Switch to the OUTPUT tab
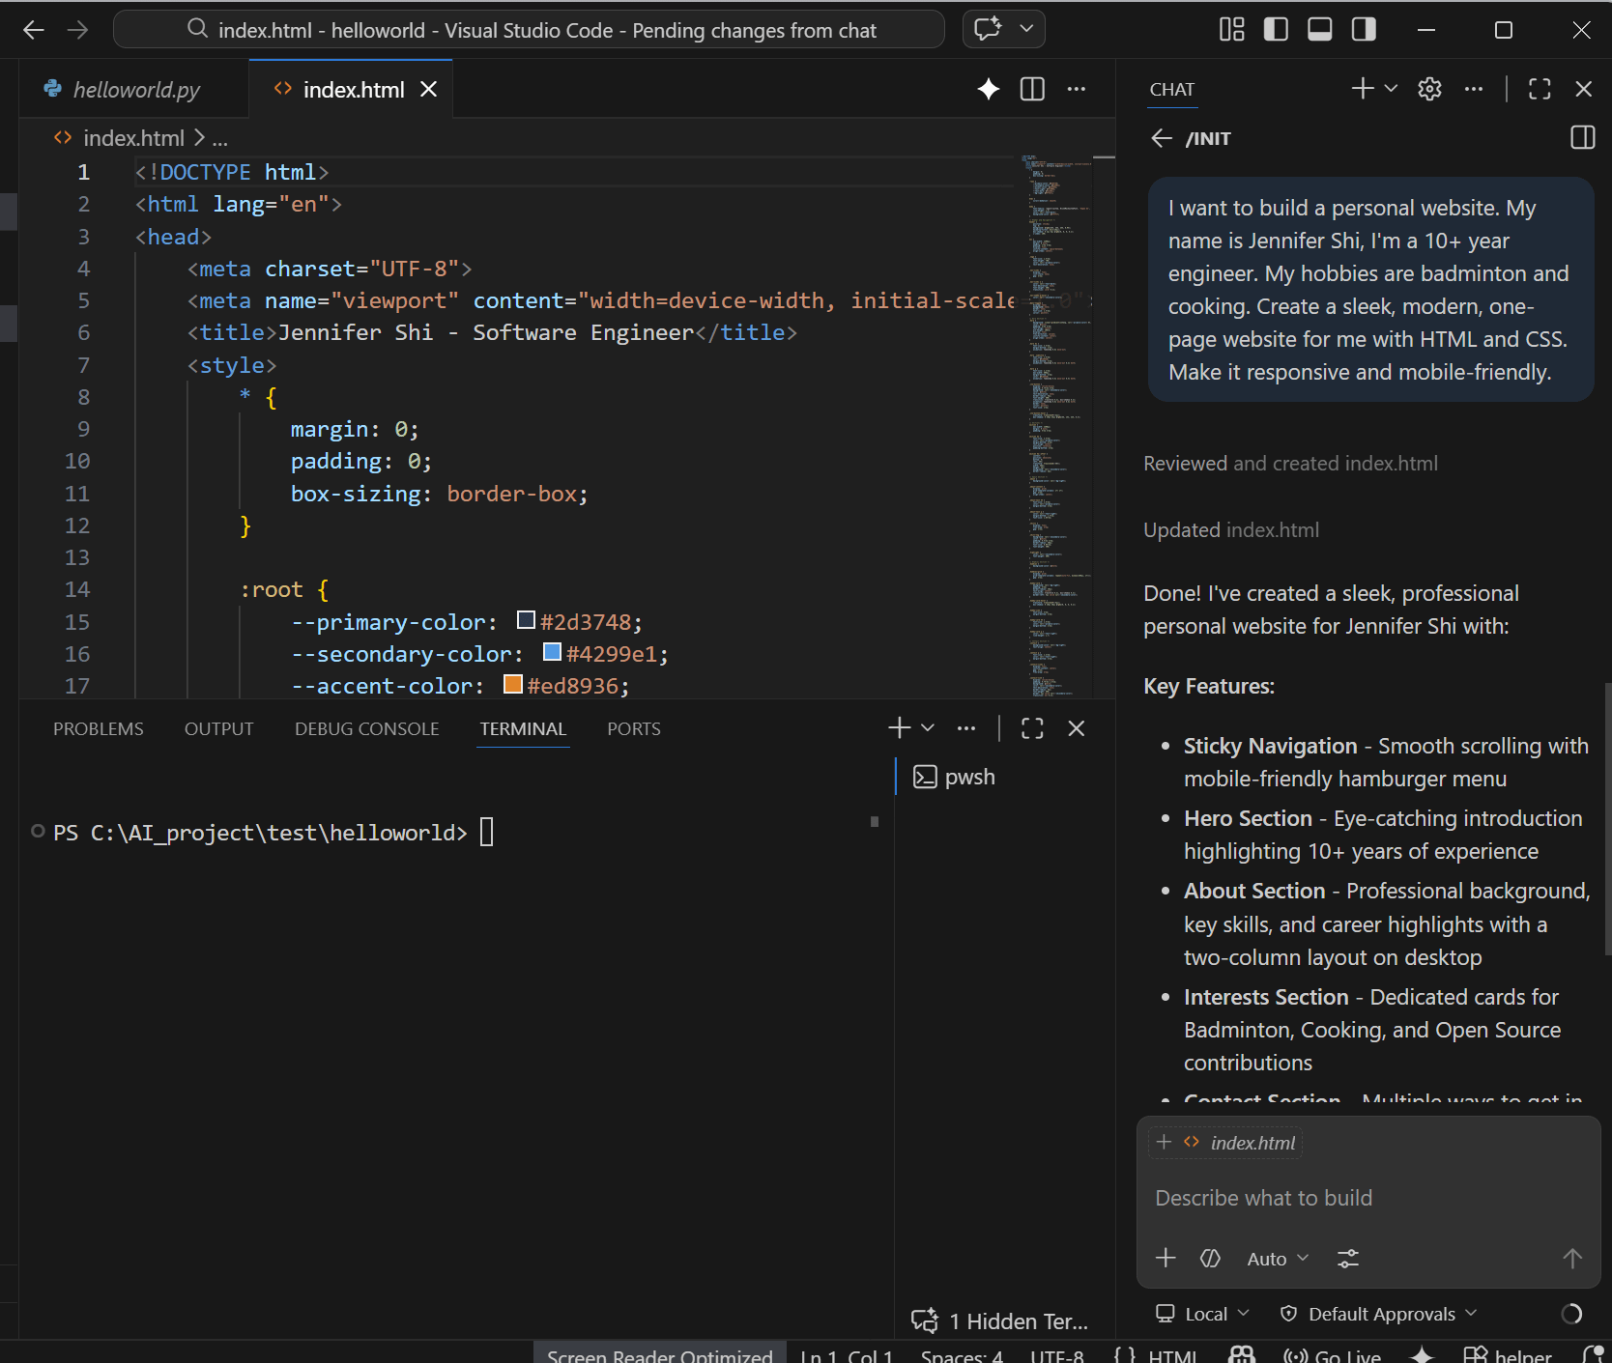The image size is (1612, 1363). click(219, 729)
